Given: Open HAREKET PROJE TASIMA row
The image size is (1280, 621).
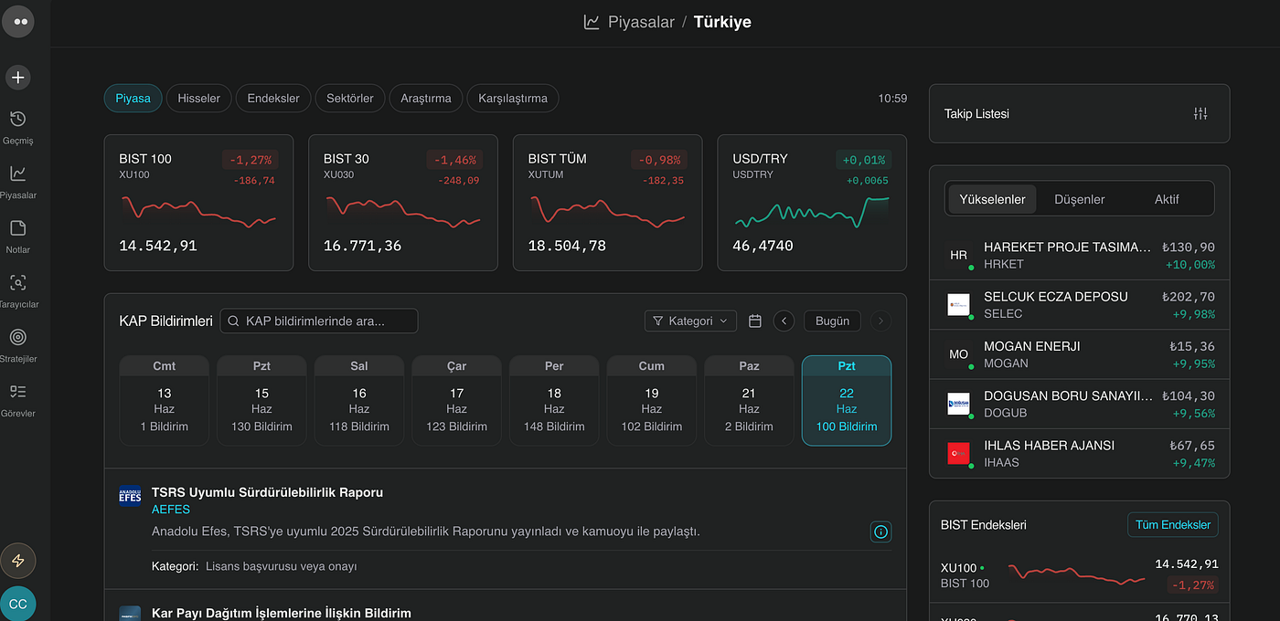Looking at the screenshot, I should pos(1080,256).
